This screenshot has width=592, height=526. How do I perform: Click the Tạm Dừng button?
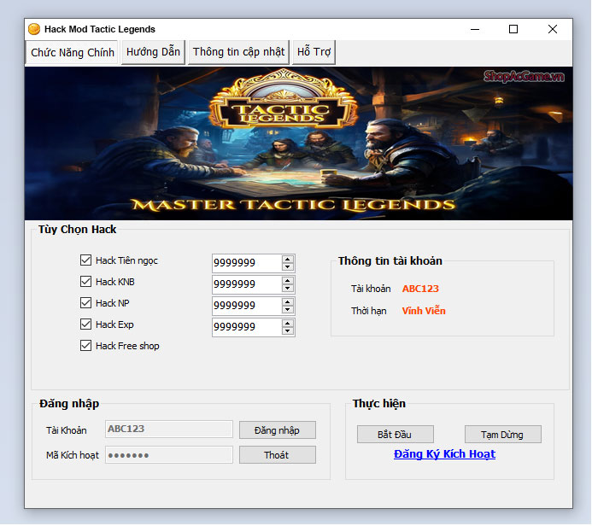click(x=503, y=435)
